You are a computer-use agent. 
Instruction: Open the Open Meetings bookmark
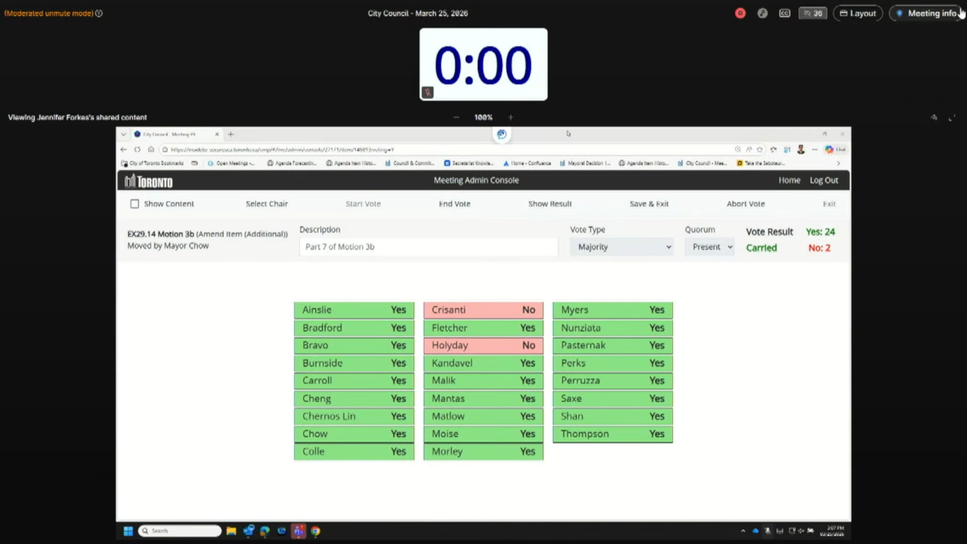point(231,163)
